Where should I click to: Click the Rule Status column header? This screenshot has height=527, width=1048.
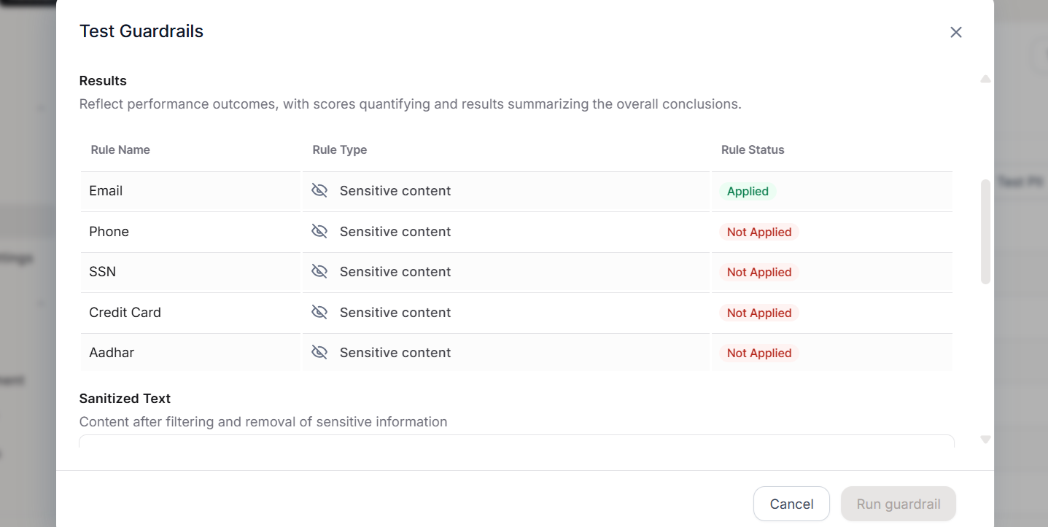[x=753, y=150]
